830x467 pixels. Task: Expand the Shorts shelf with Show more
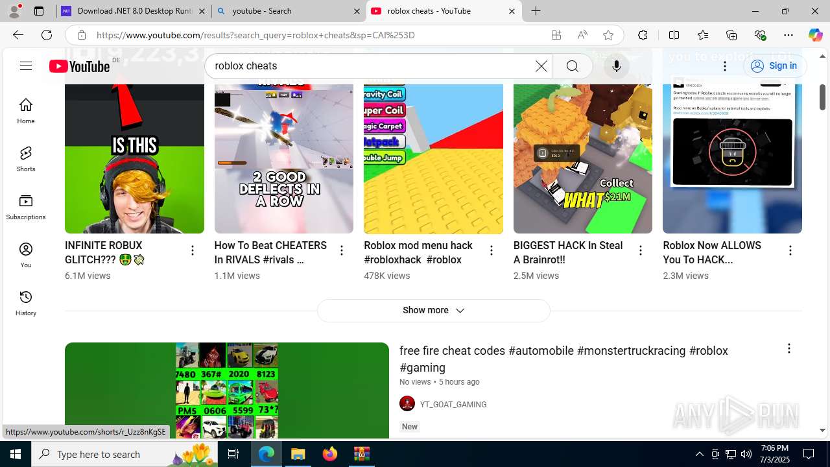pyautogui.click(x=433, y=310)
